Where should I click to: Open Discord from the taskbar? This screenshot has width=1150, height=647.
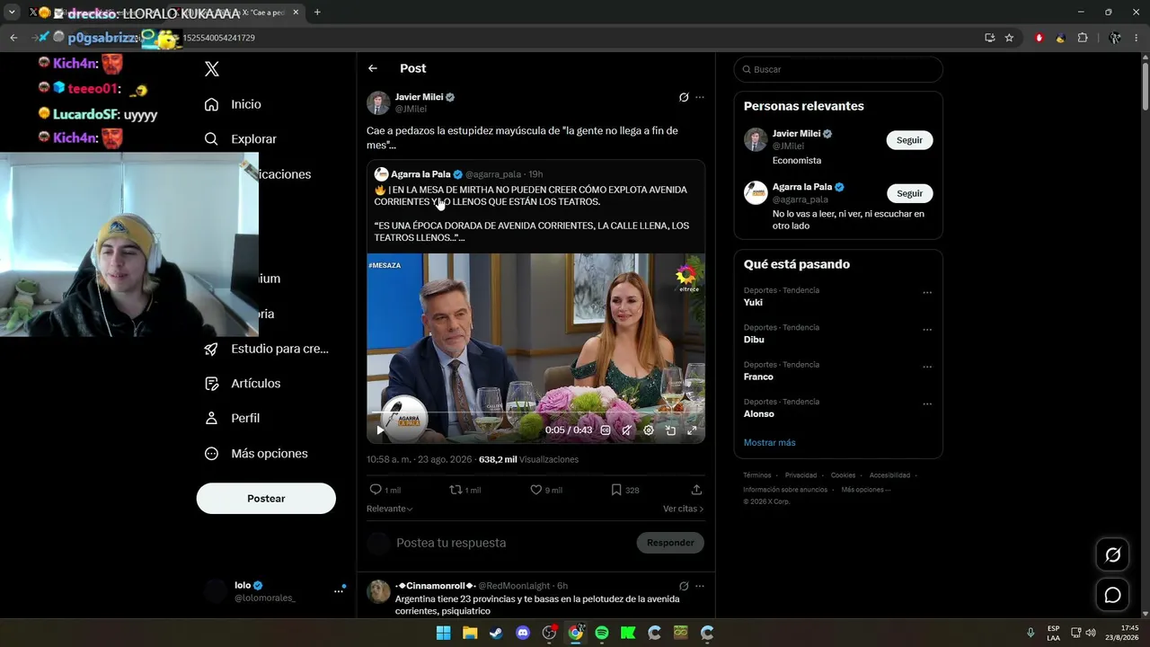coord(523,633)
